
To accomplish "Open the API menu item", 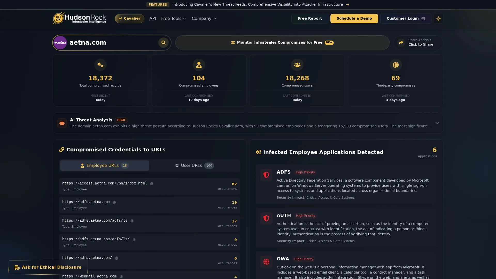I will (153, 19).
